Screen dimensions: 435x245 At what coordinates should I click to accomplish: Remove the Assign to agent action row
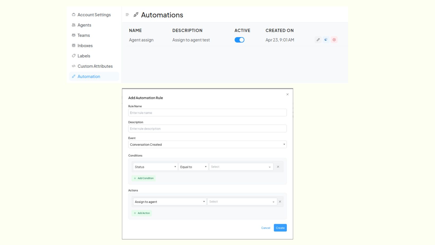[x=280, y=202]
